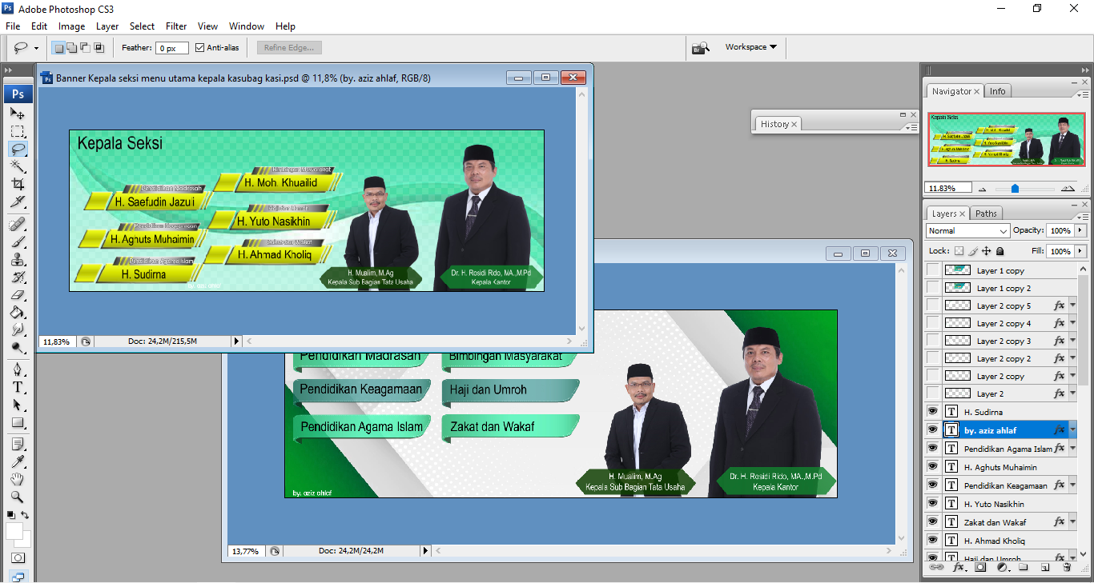Hide the Pendidikan Agama Islam layer
The height and width of the screenshot is (583, 1094).
pyautogui.click(x=932, y=448)
